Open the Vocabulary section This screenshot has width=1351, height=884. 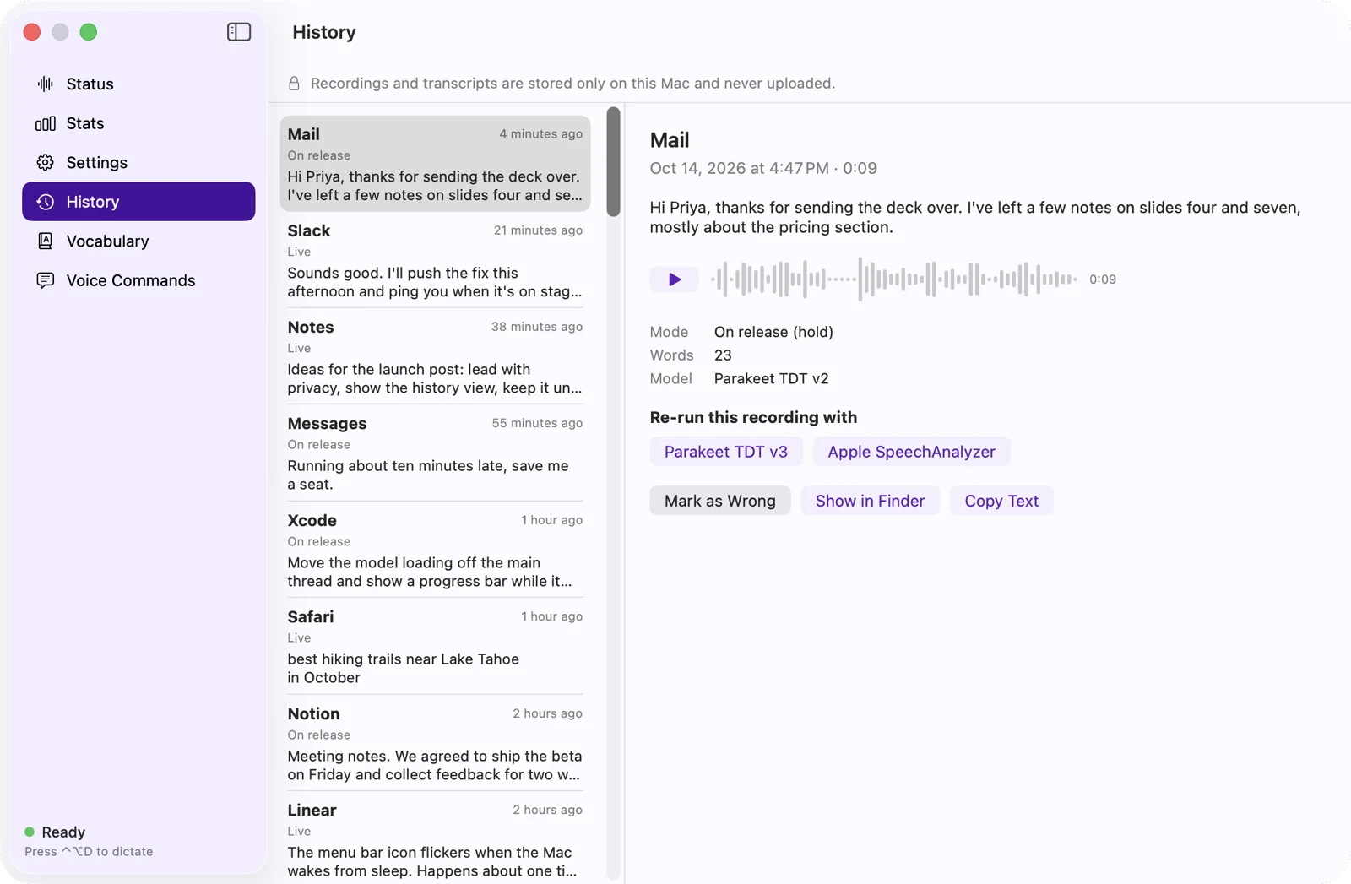click(x=138, y=241)
